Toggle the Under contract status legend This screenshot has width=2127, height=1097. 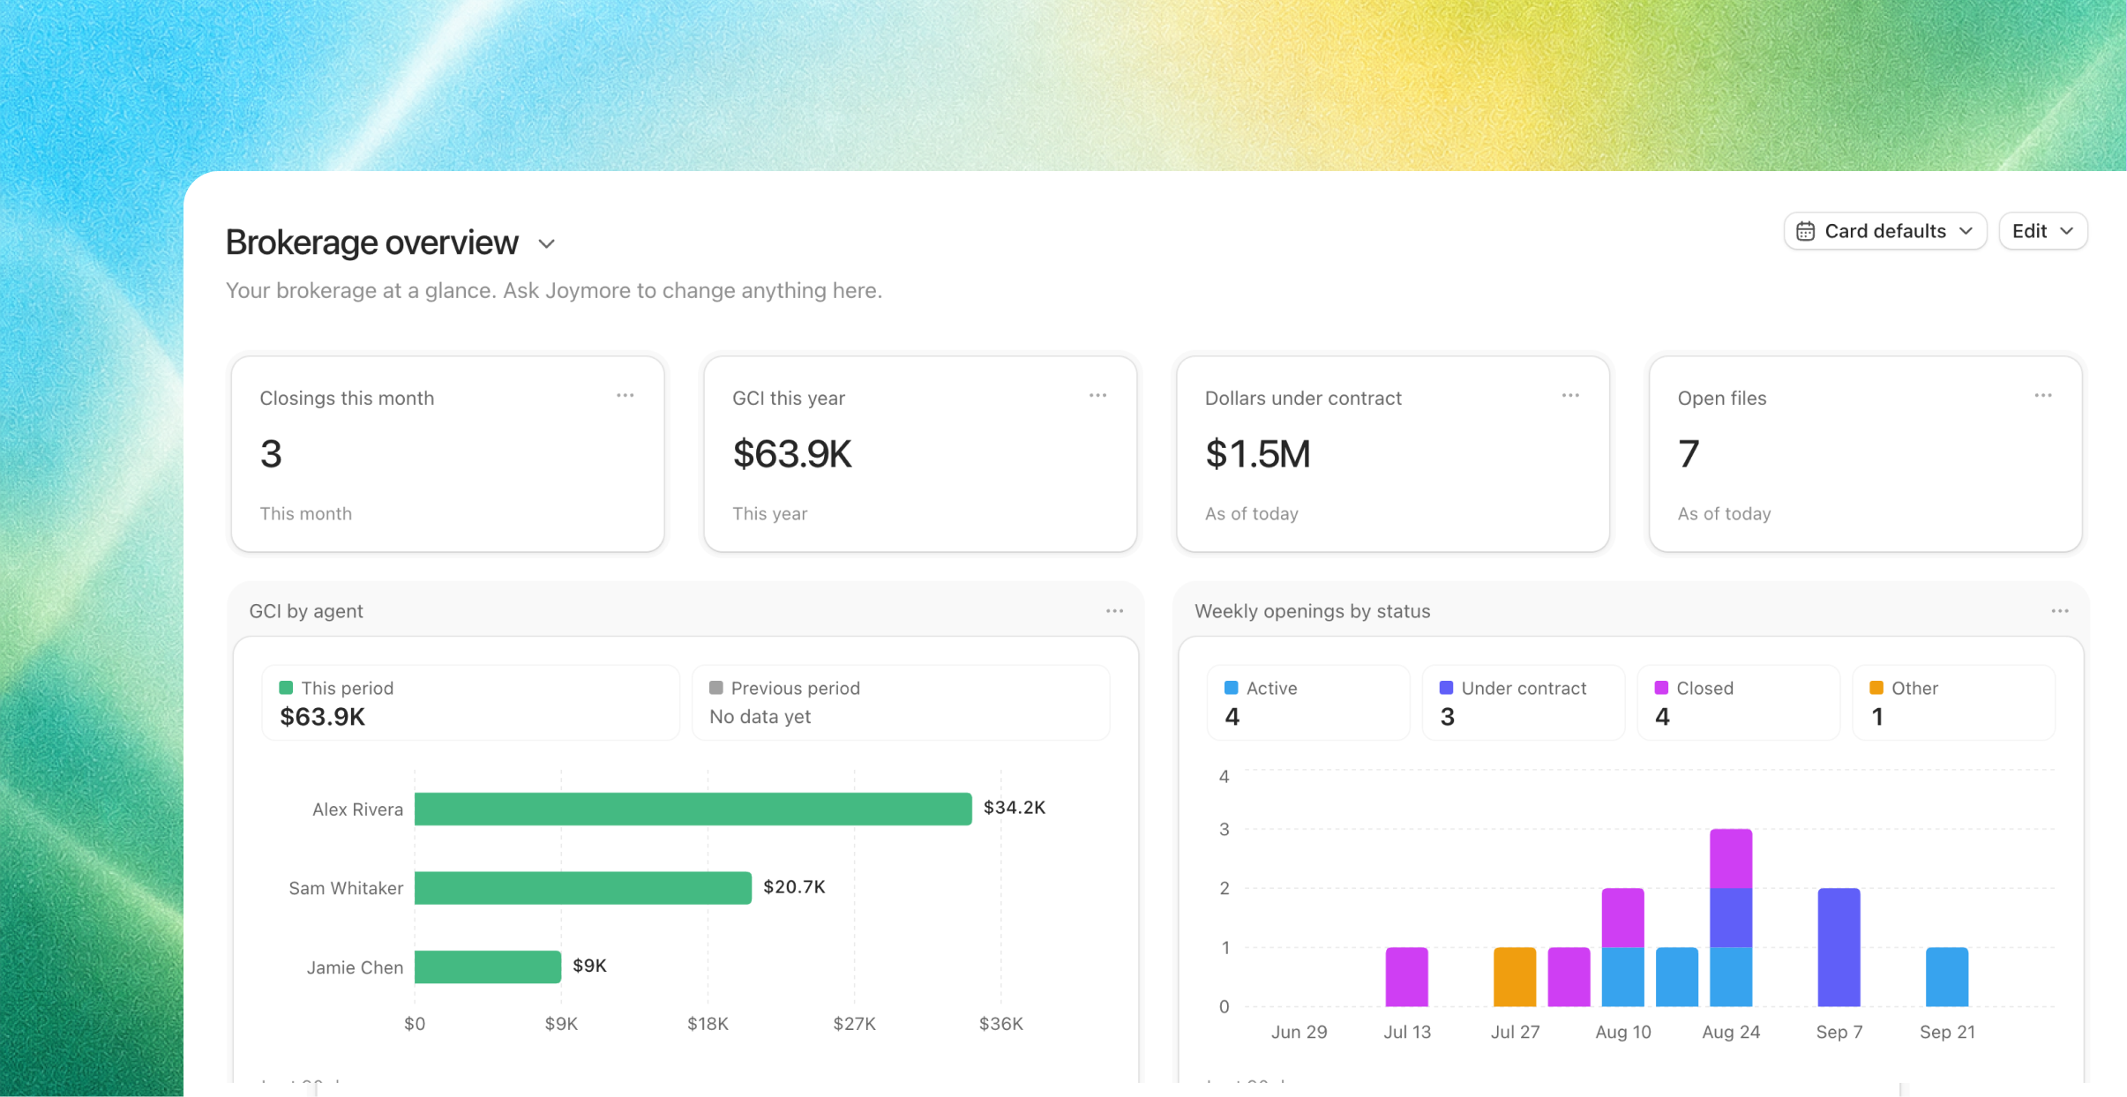pos(1524,703)
